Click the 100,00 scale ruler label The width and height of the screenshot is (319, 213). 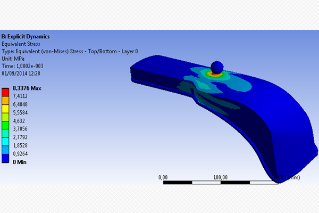221,177
